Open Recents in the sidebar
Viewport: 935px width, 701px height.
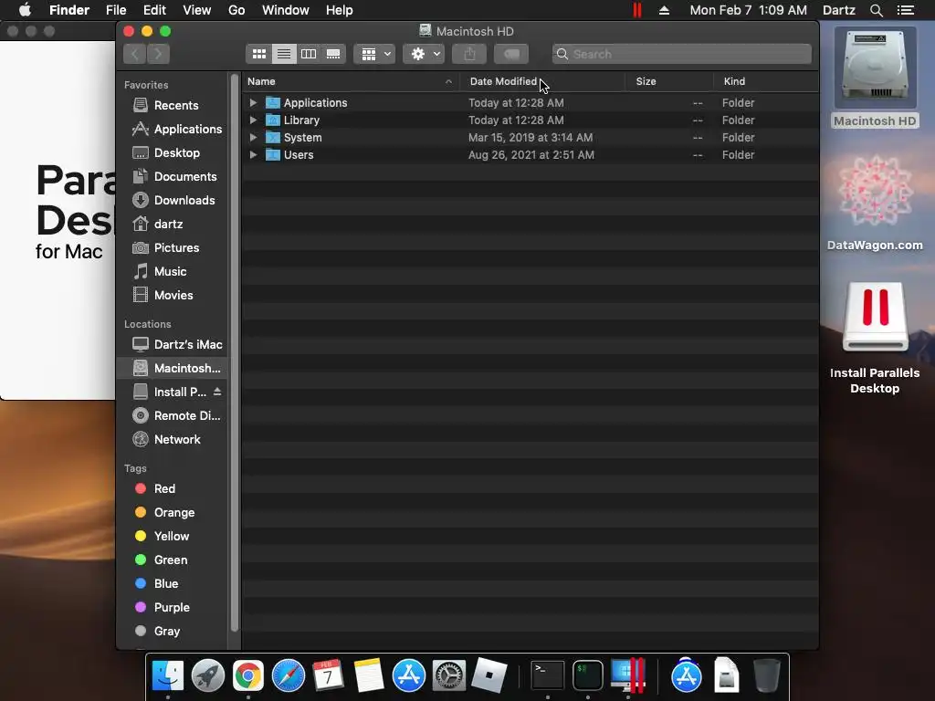click(173, 106)
